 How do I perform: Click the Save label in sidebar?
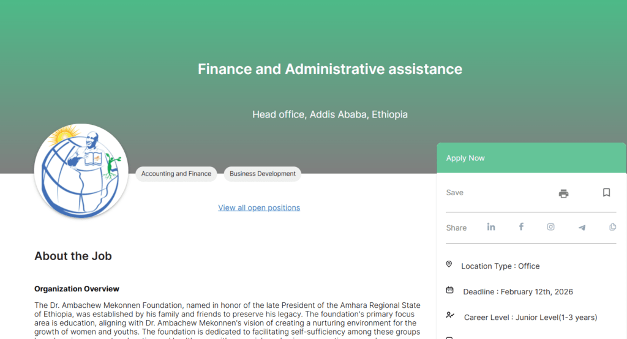pyautogui.click(x=455, y=193)
